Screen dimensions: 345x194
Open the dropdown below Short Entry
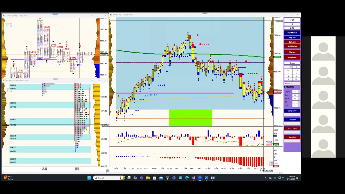[x=292, y=132]
